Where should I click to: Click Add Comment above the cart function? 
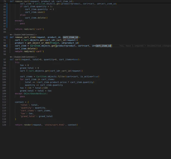pos(28,57)
